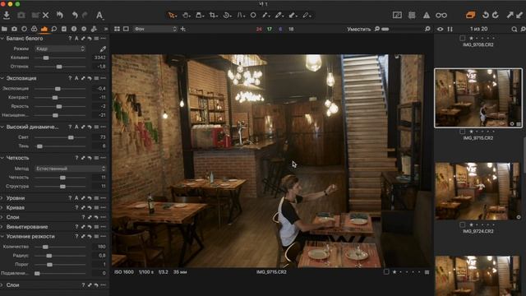Add new layer with plus icon
This screenshot has height=296, width=526.
[x=182, y=30]
